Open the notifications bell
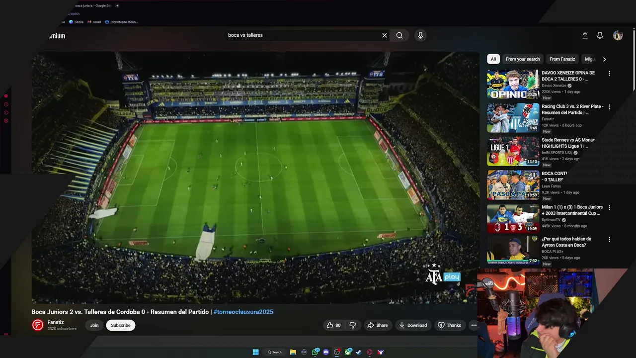Screen dimensions: 636x358 tap(600, 35)
